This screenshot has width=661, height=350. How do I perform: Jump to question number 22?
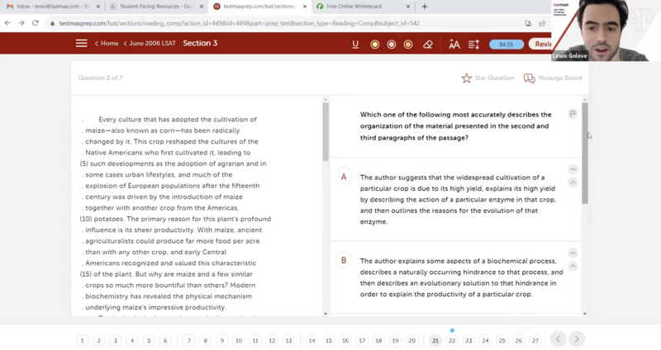click(x=452, y=340)
